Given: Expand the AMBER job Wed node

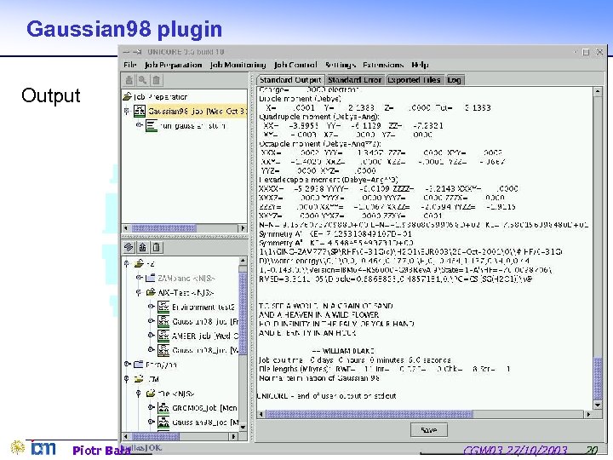Looking at the screenshot, I should 151,336.
